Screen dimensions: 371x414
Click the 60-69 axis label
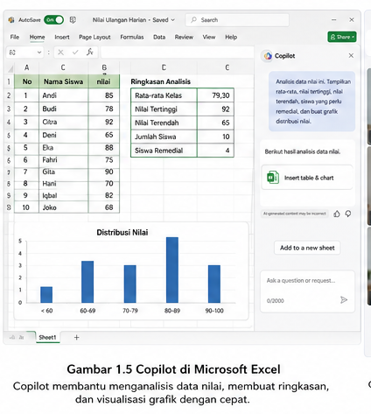[x=87, y=311]
